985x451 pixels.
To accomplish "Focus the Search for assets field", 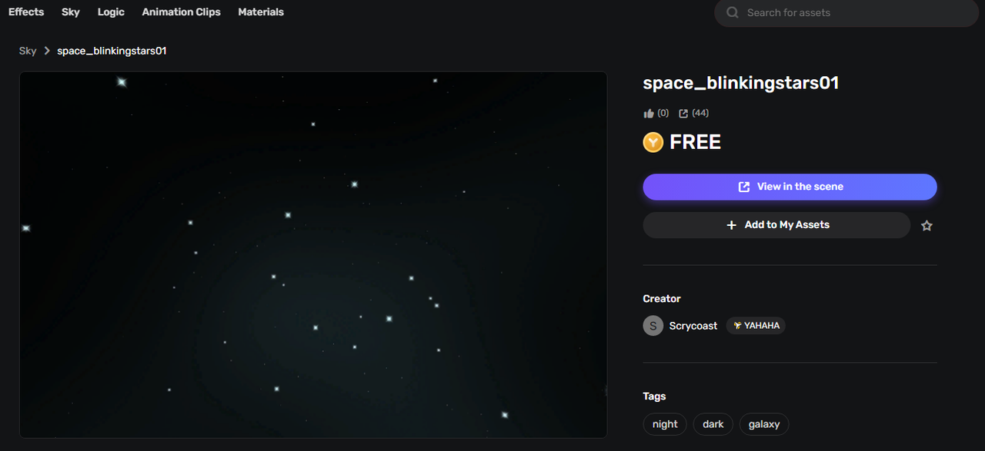I will pyautogui.click(x=854, y=13).
